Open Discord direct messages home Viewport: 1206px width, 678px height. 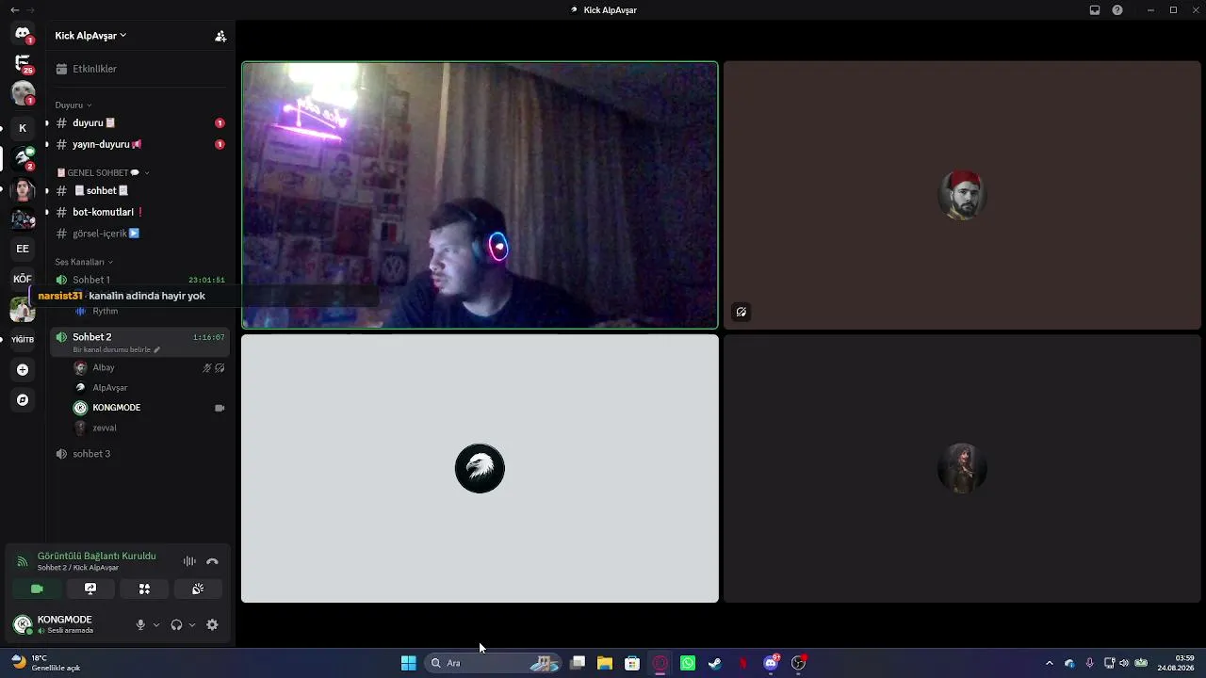click(23, 34)
